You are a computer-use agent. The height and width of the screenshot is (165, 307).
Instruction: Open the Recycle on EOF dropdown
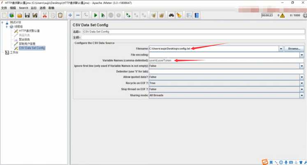302,83
